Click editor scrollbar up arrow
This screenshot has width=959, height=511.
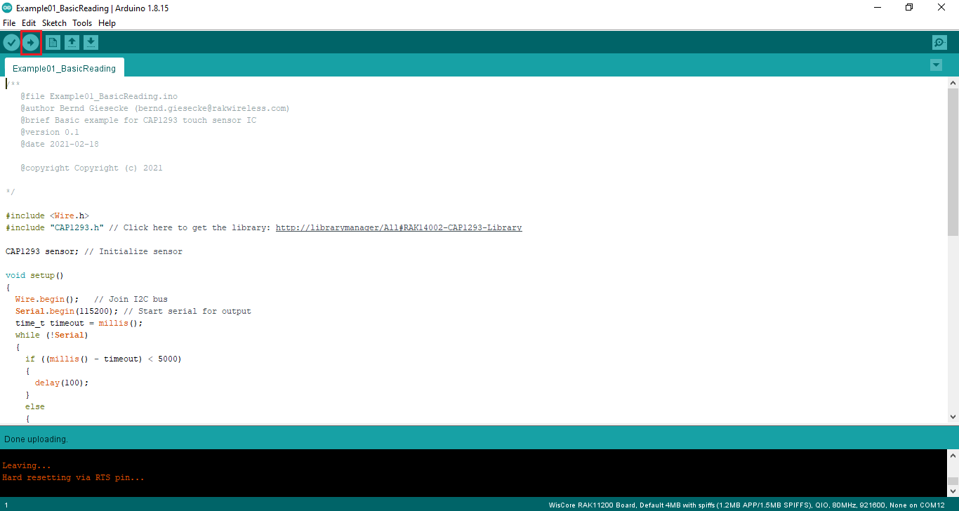(953, 83)
